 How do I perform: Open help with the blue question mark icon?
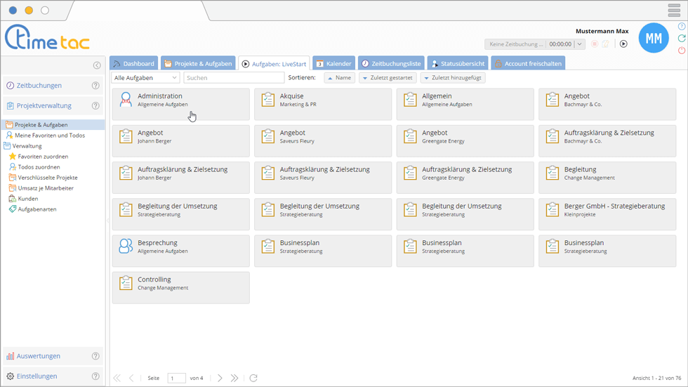(x=682, y=27)
